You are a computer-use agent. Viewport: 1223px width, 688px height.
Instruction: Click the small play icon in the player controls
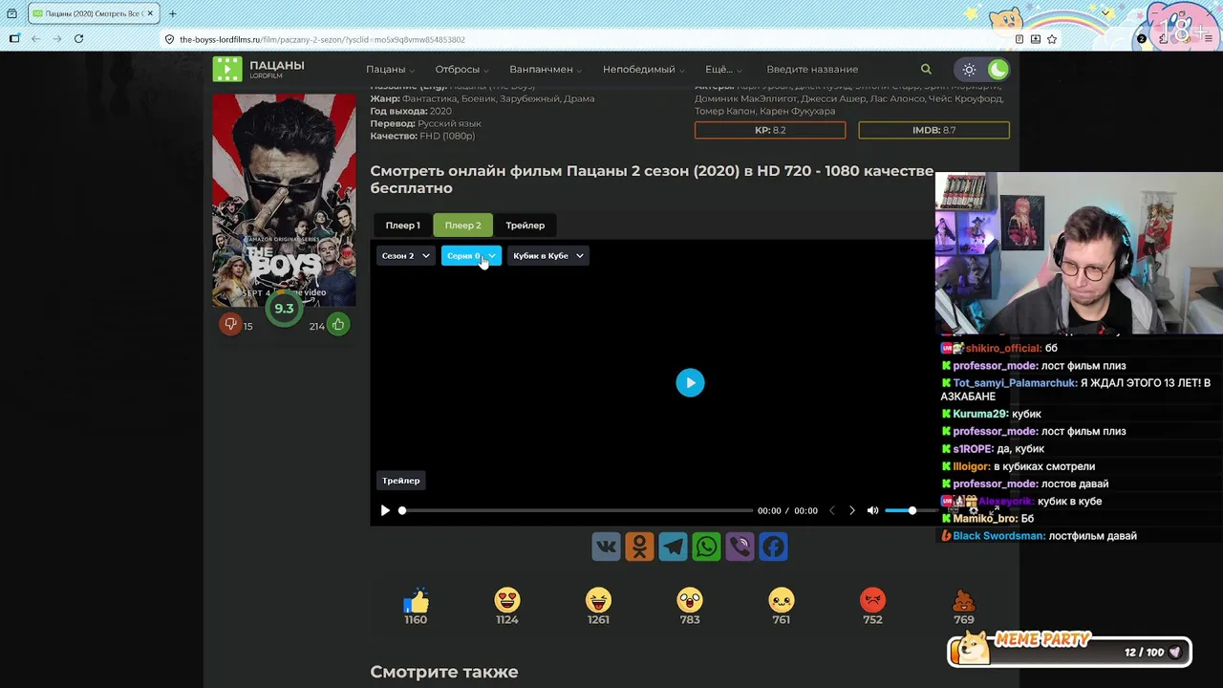click(385, 511)
